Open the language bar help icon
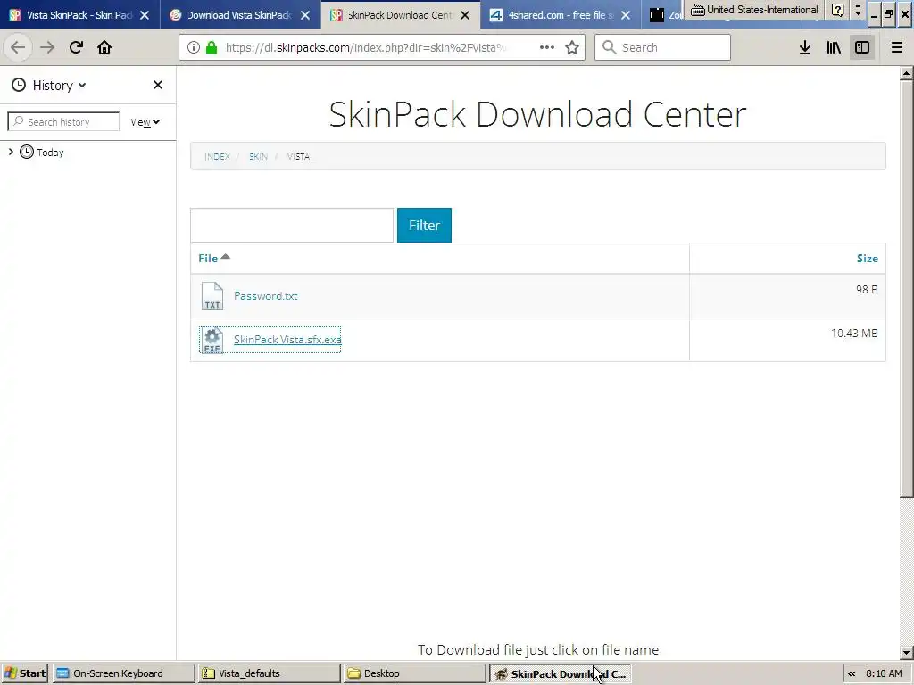 point(837,10)
